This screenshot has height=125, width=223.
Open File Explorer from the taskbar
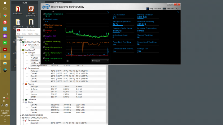[x=5, y=63]
